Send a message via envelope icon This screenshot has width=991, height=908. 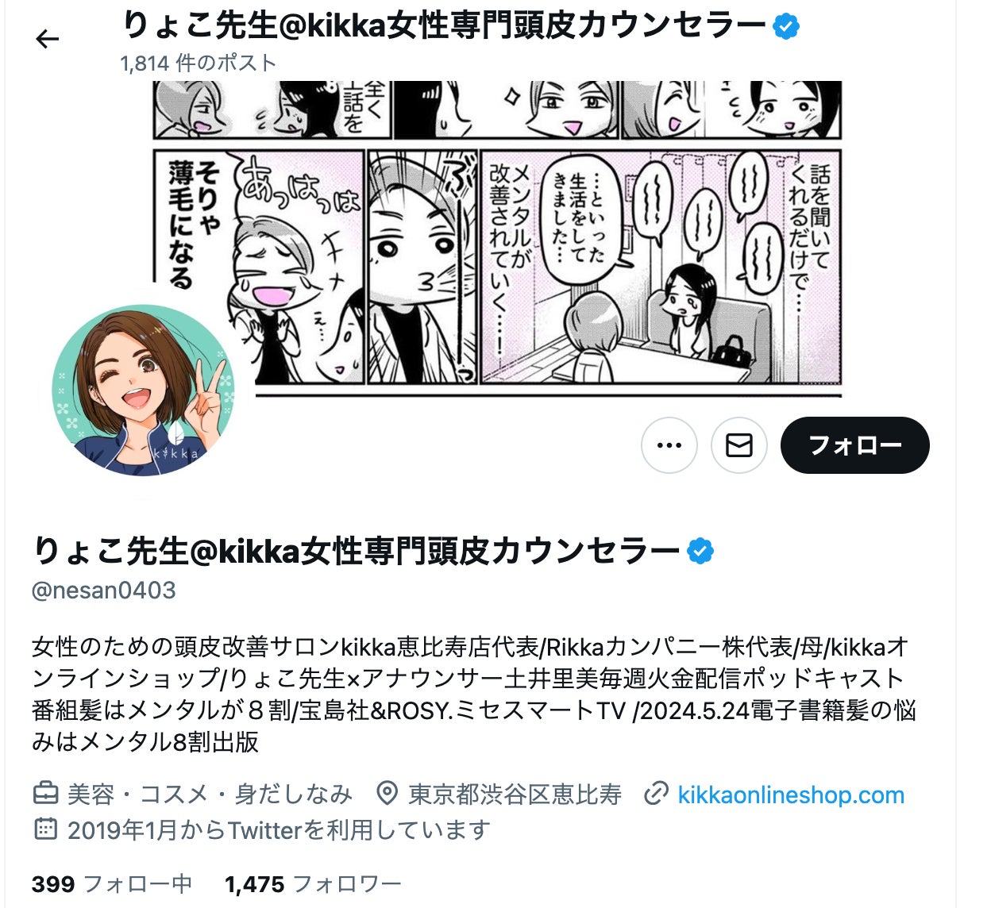click(x=739, y=445)
